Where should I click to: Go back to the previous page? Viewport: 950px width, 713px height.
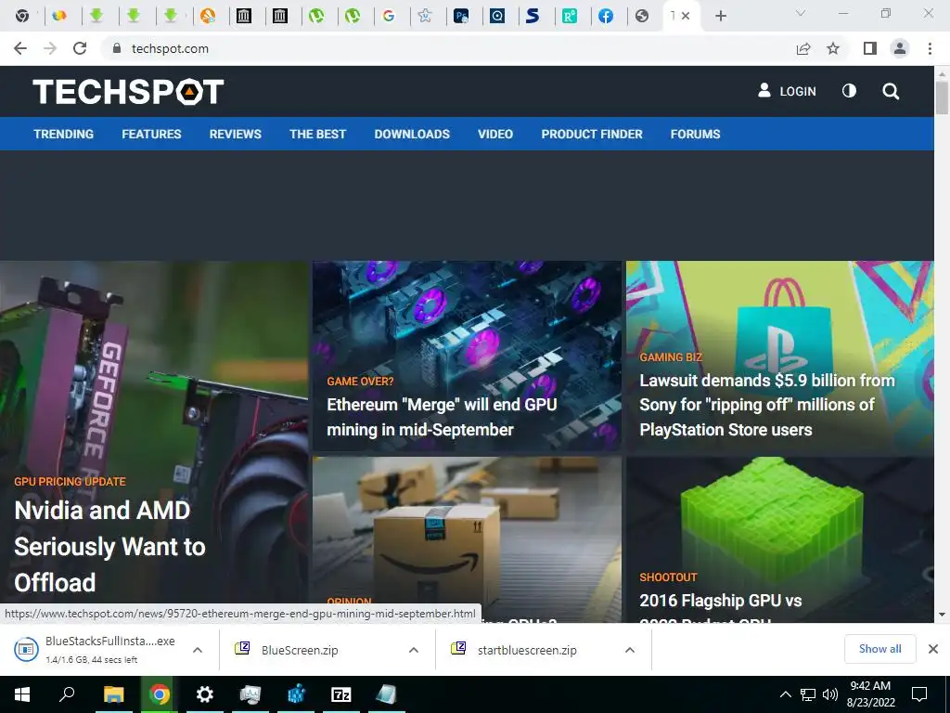20,48
